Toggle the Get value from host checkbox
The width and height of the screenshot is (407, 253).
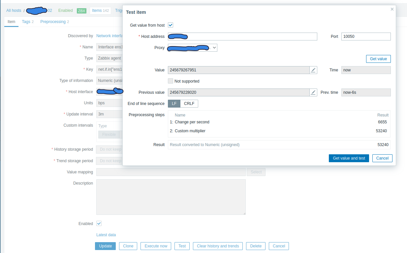point(171,25)
